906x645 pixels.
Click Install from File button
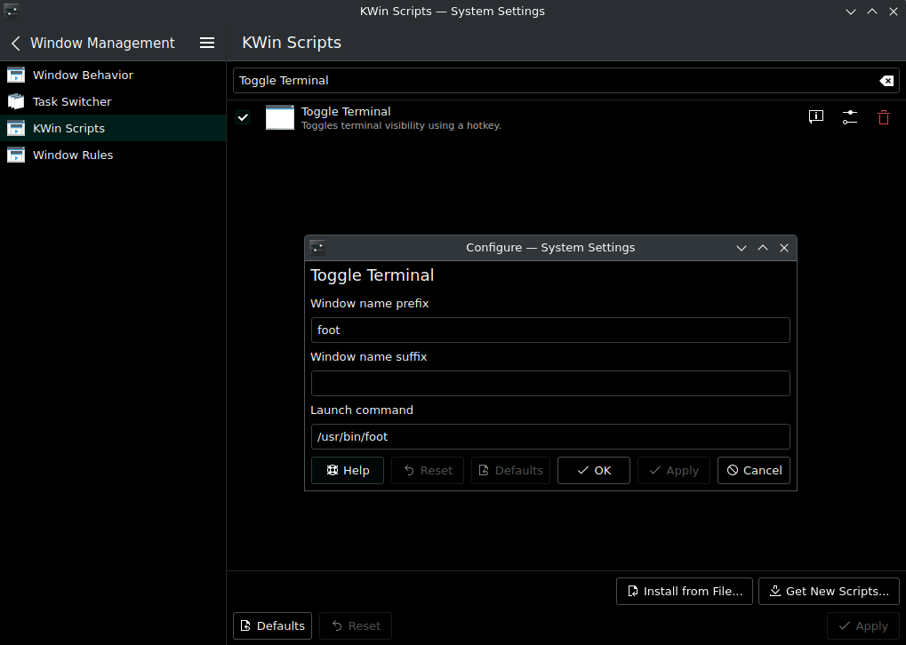[684, 592]
